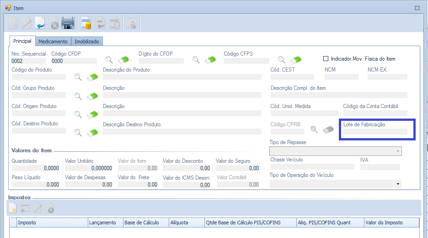Clear Código CFOP with green eraser
This screenshot has height=238, width=428.
coord(123,60)
